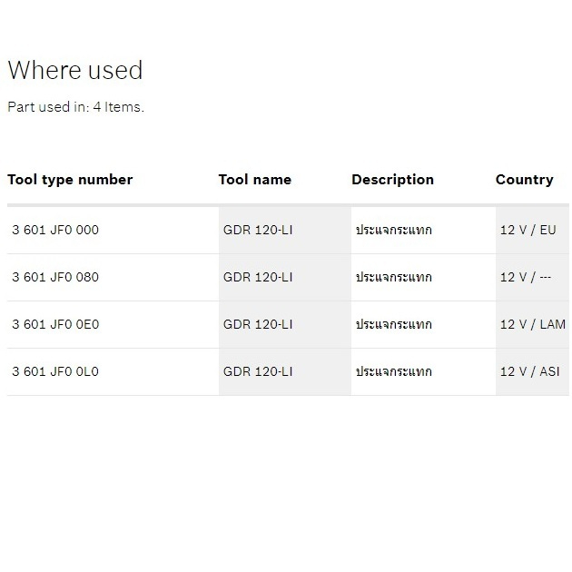Screen dimensions: 572x572
Task: Click the "Tool name" column header
Action: pyautogui.click(x=255, y=180)
